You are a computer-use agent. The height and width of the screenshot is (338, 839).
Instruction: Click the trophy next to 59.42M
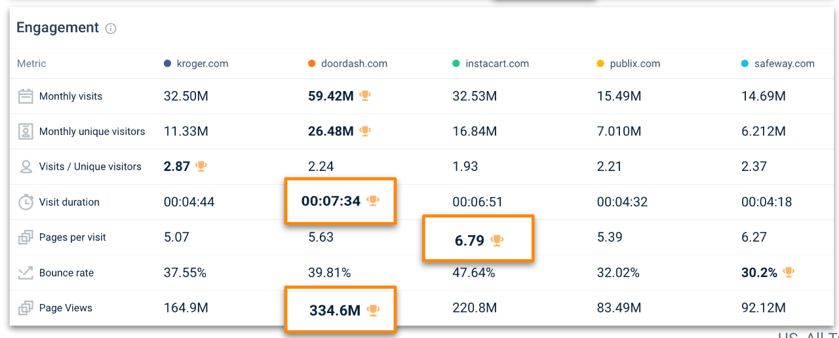365,96
